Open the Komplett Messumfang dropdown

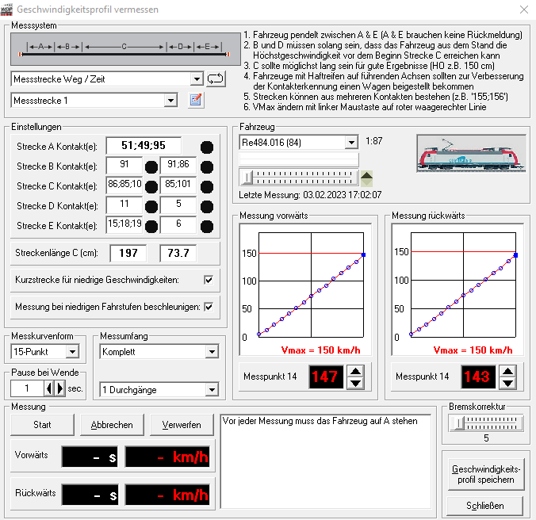[211, 351]
